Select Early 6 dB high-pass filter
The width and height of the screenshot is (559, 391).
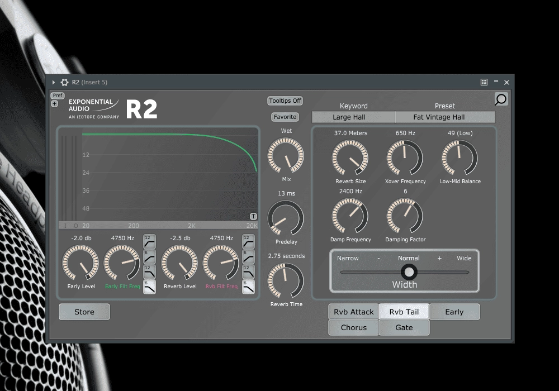pyautogui.click(x=149, y=256)
